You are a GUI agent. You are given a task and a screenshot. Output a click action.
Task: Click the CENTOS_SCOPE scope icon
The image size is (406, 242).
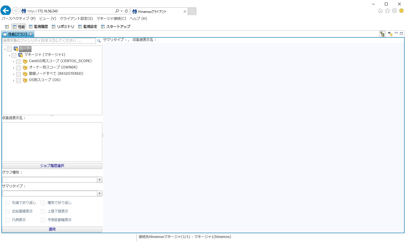click(x=25, y=61)
